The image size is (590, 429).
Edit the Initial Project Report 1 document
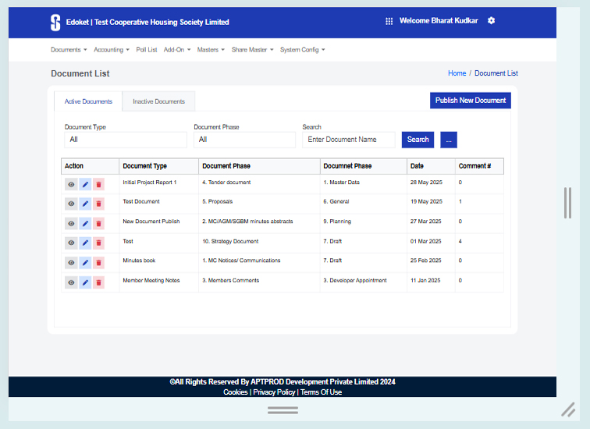tap(85, 184)
